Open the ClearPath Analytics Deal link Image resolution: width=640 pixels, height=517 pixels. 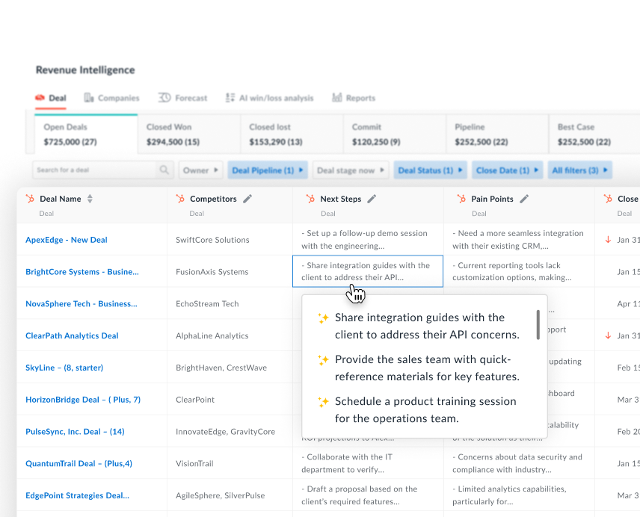click(x=71, y=335)
